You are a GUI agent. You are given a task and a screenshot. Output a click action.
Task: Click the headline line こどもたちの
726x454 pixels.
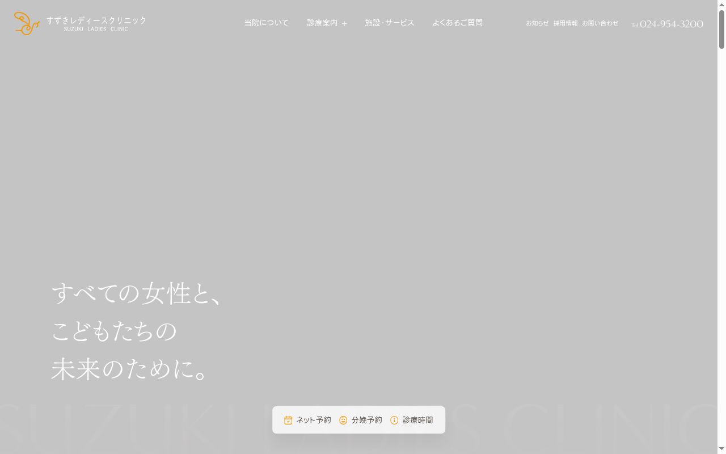(115, 331)
